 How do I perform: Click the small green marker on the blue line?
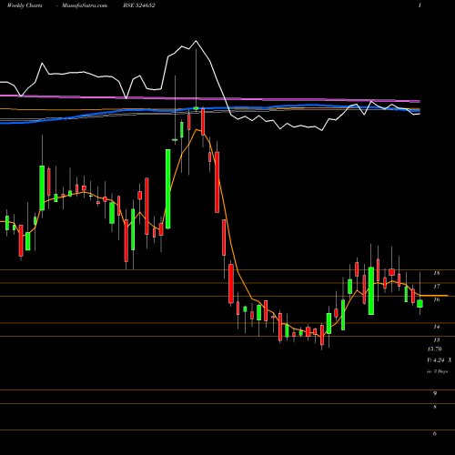[196, 108]
